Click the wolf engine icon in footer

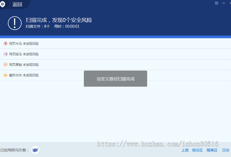pos(35,150)
